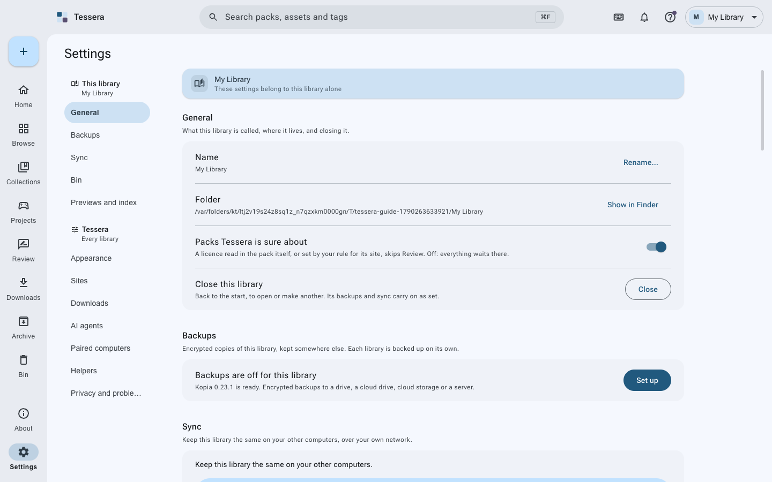772x482 pixels.
Task: Select General settings tab
Action: [x=107, y=112]
